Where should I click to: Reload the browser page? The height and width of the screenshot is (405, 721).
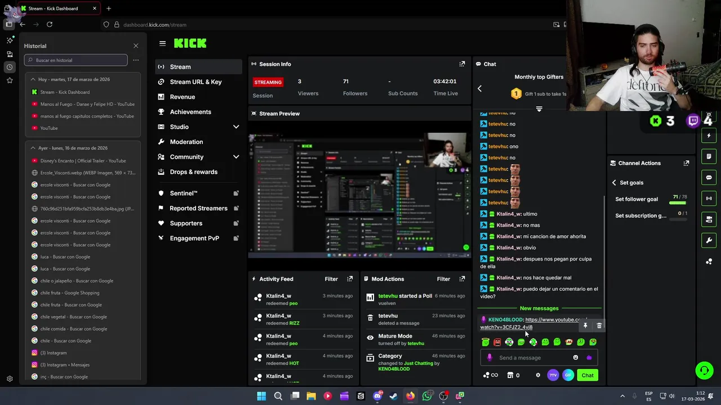50,25
